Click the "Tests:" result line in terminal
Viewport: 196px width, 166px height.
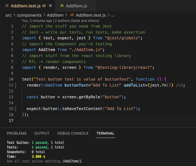36,147
